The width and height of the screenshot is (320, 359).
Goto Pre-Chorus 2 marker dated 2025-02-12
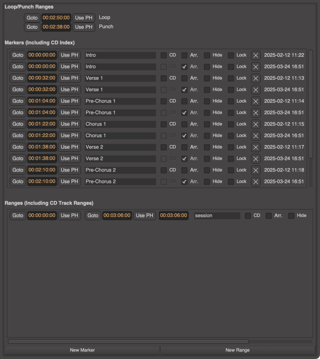coord(18,170)
